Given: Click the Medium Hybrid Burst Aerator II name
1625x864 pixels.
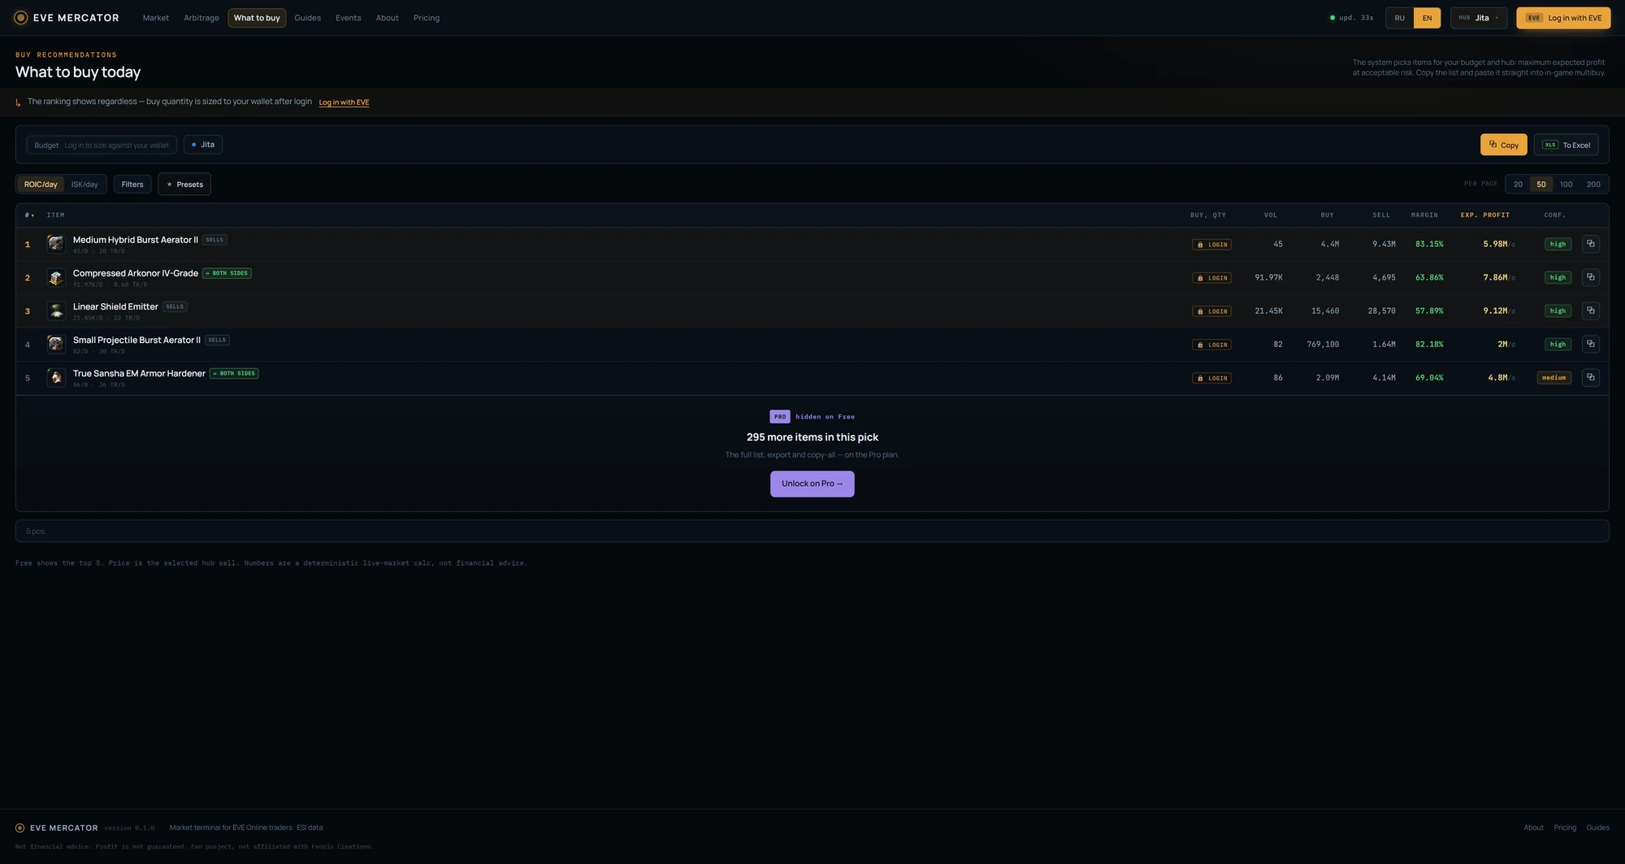Looking at the screenshot, I should tap(136, 240).
